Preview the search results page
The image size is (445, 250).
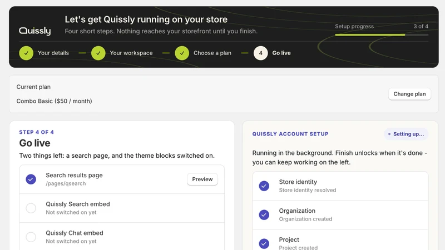click(202, 179)
